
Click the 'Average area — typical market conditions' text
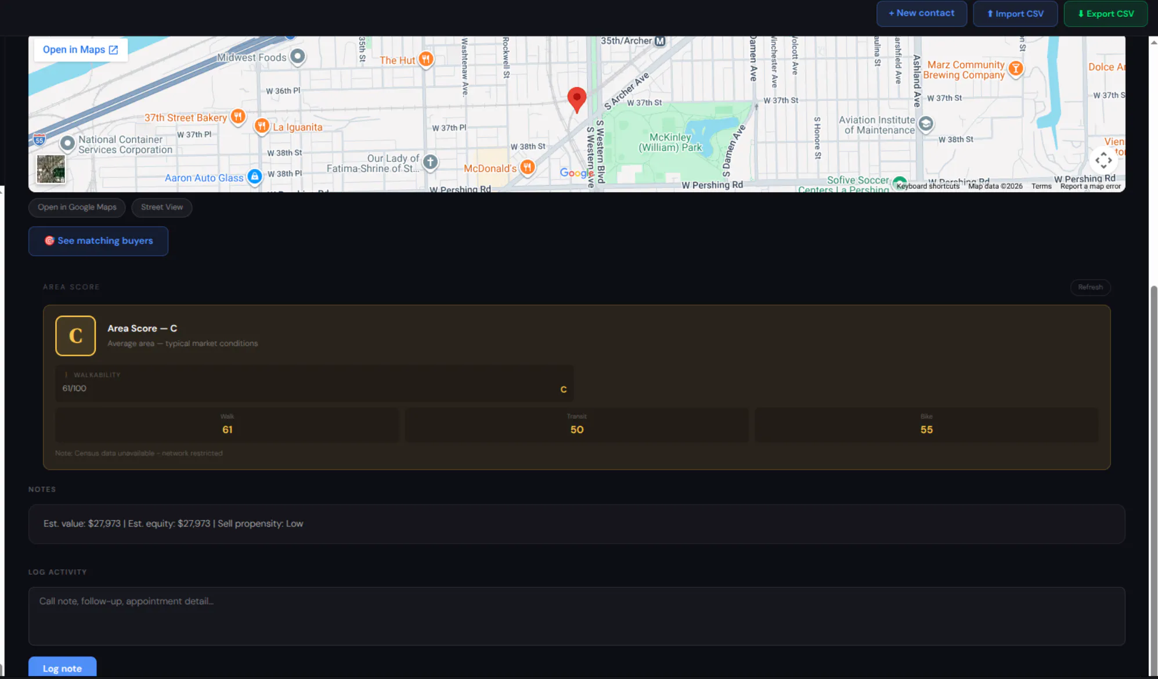point(183,344)
